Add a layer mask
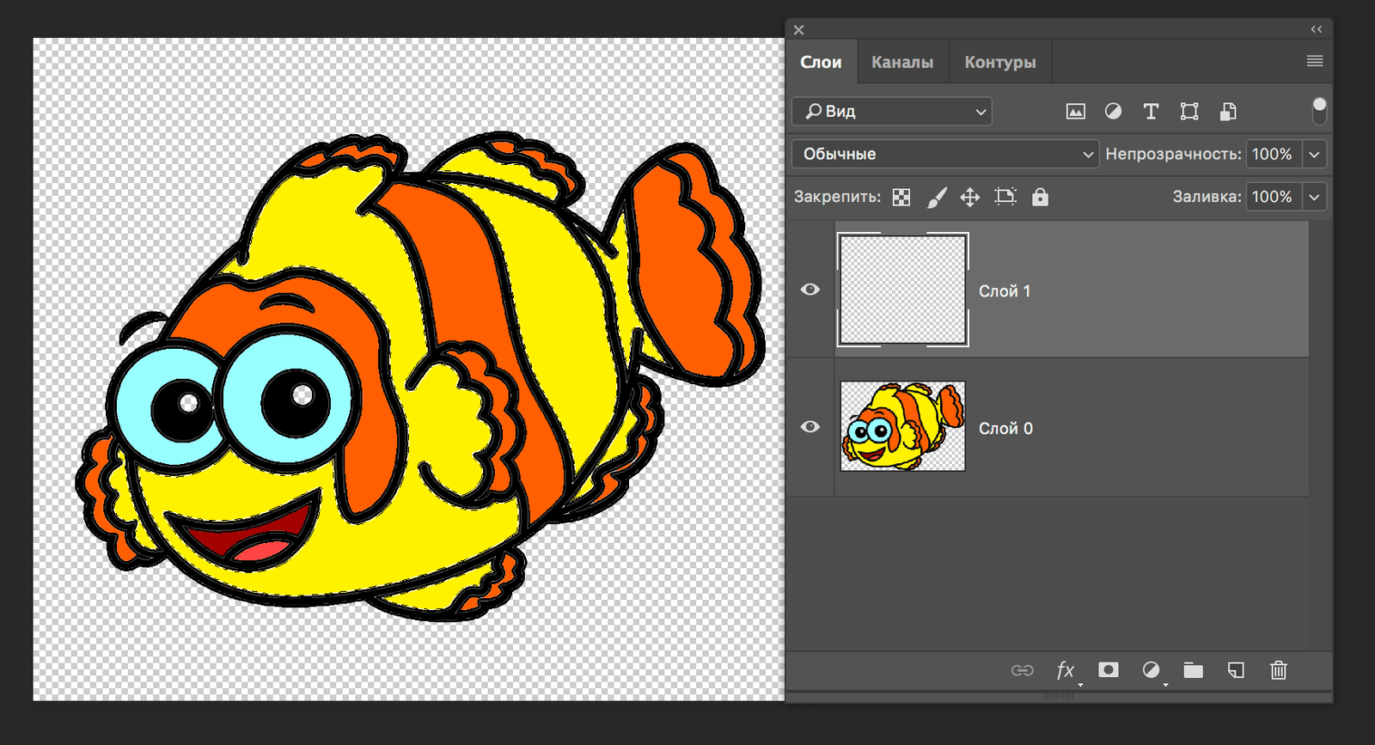The height and width of the screenshot is (745, 1375). [1109, 670]
